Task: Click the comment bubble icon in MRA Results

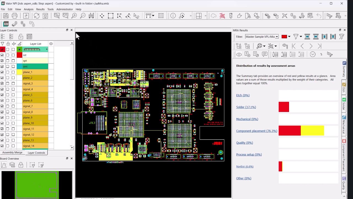Action: click(x=265, y=54)
